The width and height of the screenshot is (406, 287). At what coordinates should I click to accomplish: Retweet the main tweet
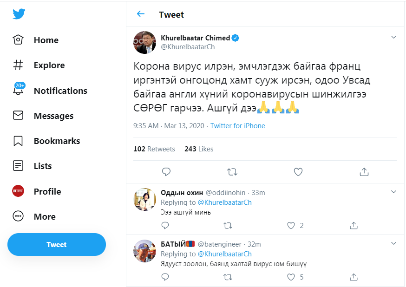(x=232, y=172)
